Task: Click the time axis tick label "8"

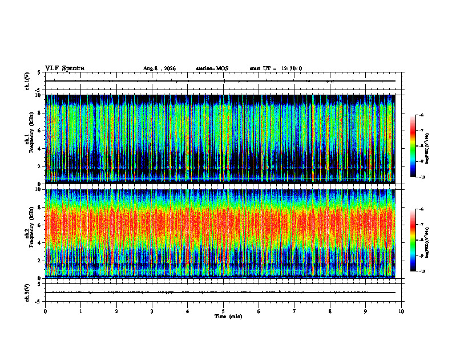Action: (330, 311)
